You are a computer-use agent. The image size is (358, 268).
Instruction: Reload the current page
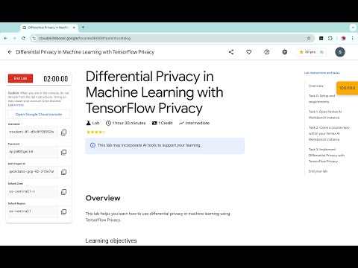pyautogui.click(x=23, y=38)
